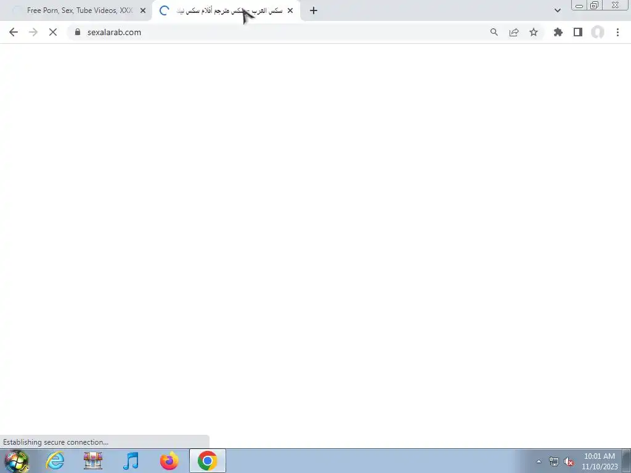Close the first browser tab
The image size is (631, 473).
[143, 10]
